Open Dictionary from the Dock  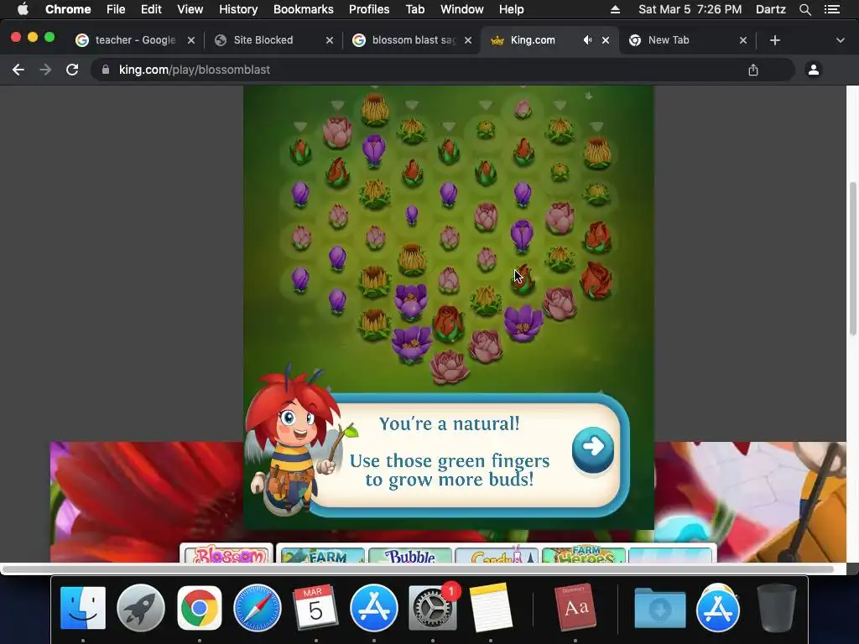tap(575, 608)
